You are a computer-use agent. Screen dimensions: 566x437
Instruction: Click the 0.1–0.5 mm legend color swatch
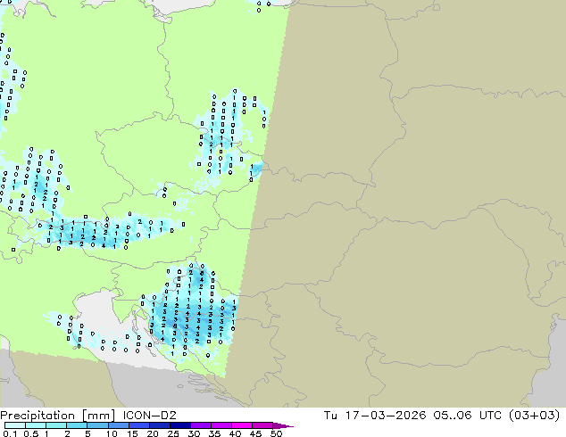15,425
